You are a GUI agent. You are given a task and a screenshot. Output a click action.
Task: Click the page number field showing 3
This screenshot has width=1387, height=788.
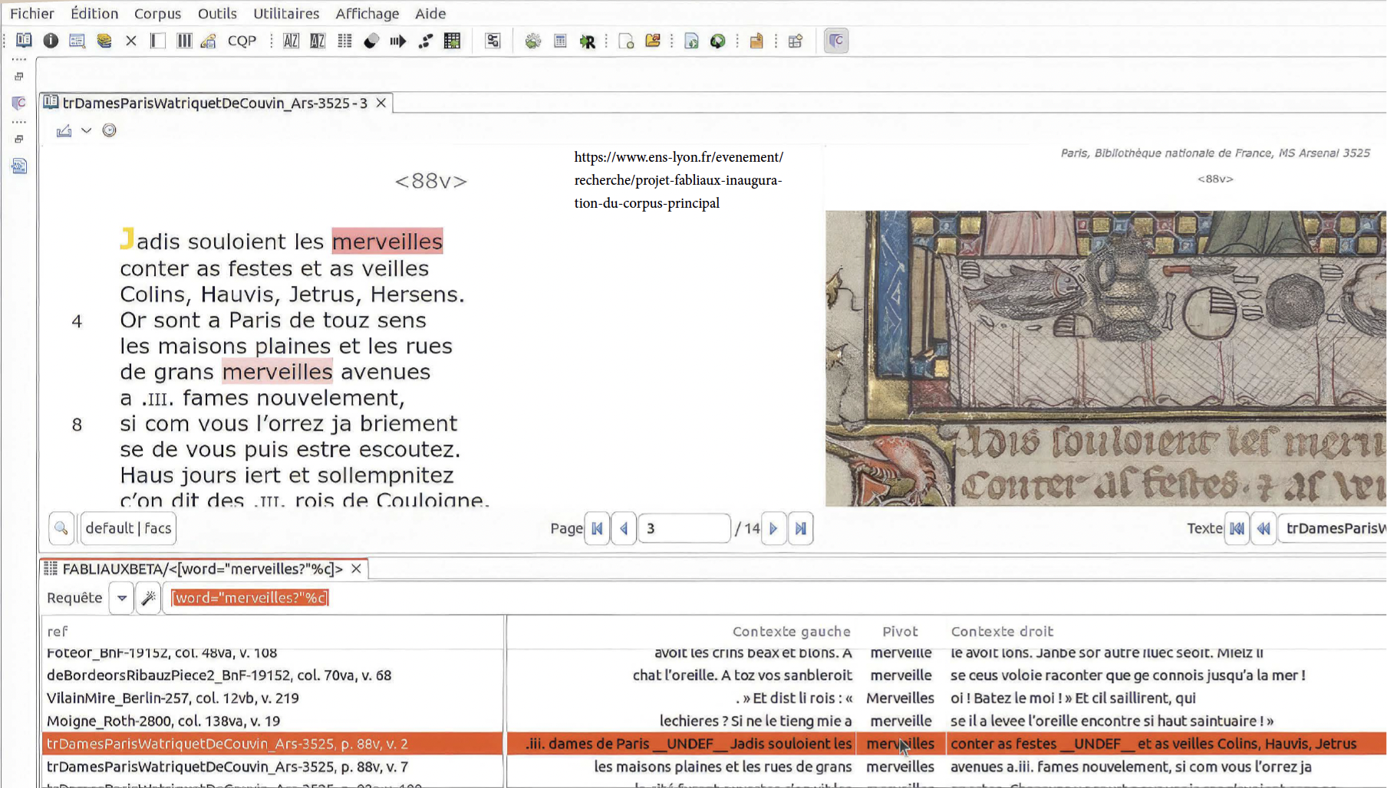pos(683,528)
